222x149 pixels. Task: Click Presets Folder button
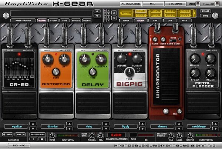point(23,20)
